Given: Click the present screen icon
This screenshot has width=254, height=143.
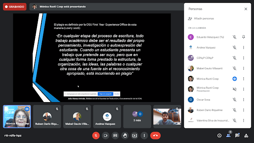Looking at the screenshot, I should (135, 135).
